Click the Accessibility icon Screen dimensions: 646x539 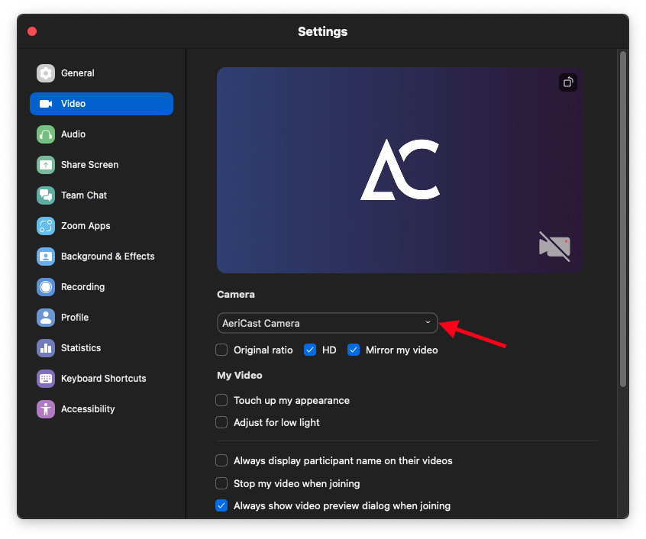[46, 409]
